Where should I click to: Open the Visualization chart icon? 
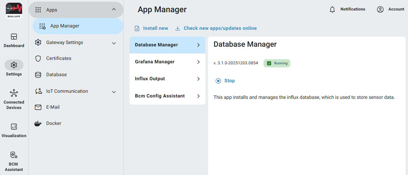[14, 127]
